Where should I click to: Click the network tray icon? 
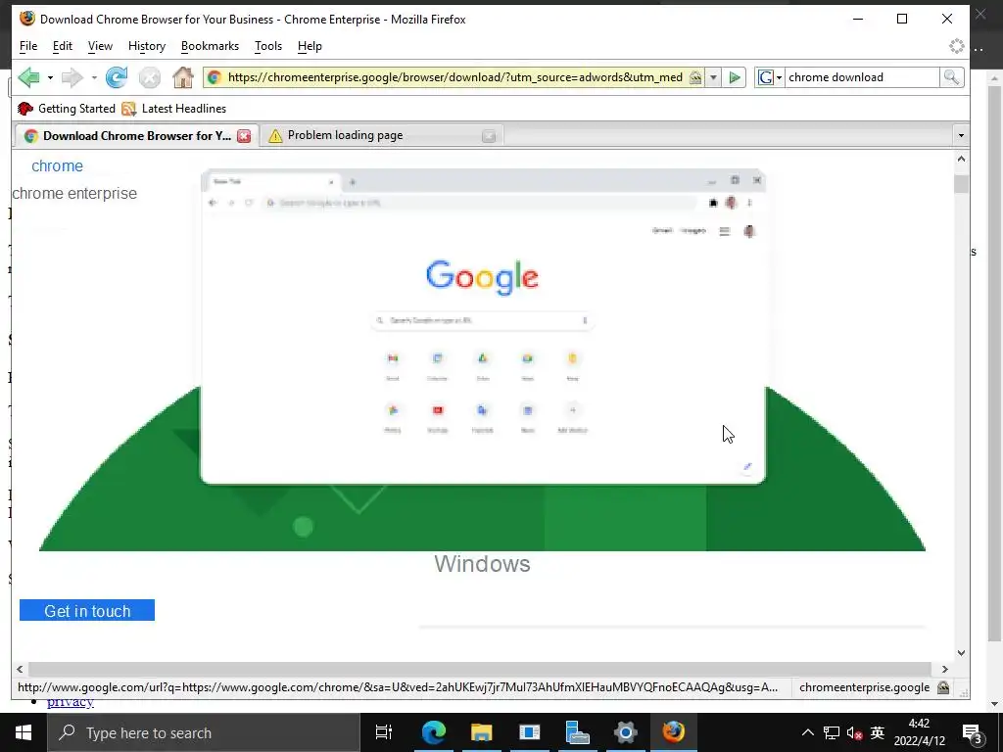[831, 732]
